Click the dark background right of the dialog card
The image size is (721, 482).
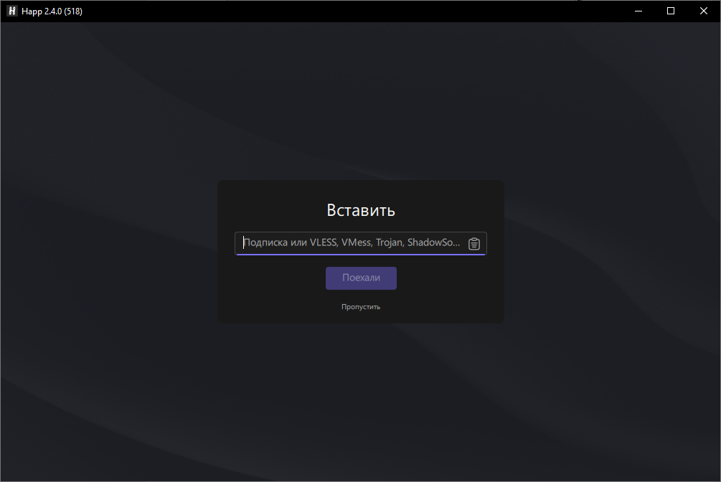(610, 251)
